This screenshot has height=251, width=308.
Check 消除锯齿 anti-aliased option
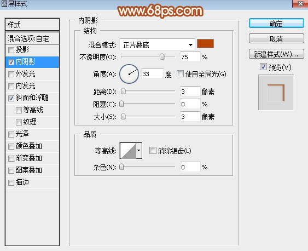click(x=153, y=151)
